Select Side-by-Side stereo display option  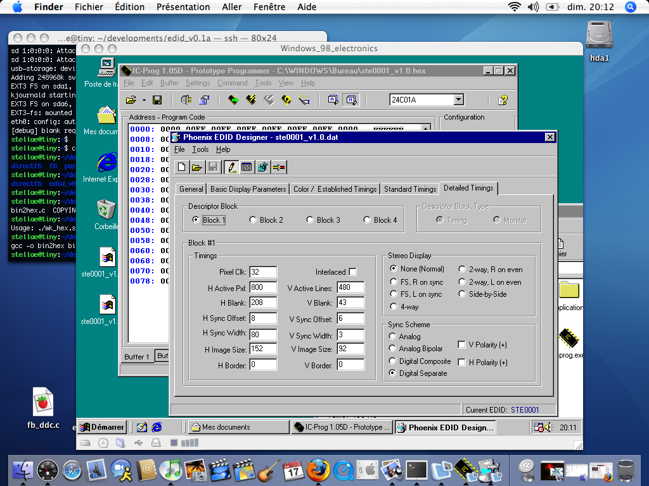point(462,294)
